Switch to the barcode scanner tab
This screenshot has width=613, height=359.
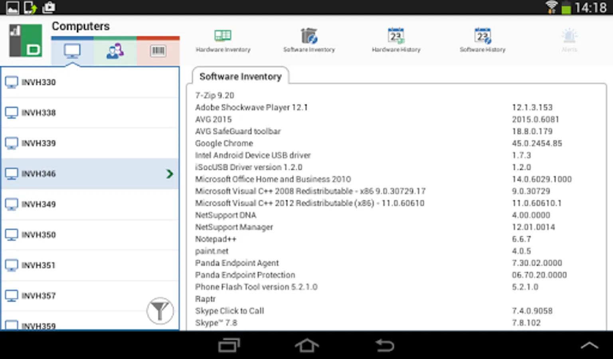click(x=158, y=51)
